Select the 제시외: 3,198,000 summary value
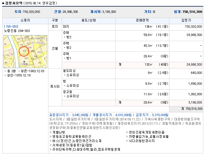This screenshot has height=156, width=205. 103,12
